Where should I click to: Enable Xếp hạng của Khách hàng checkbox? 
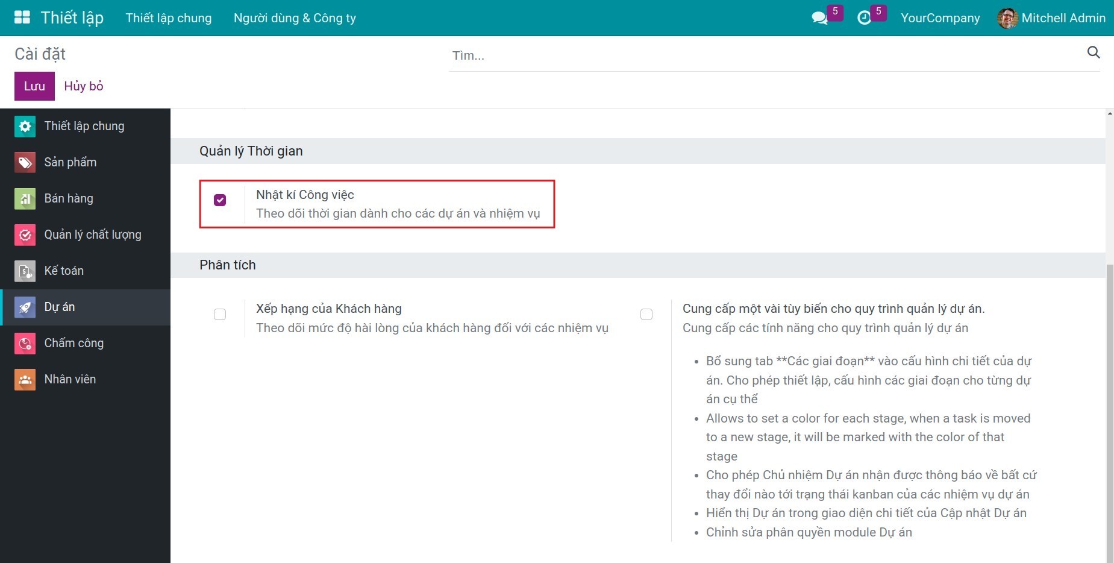[220, 315]
